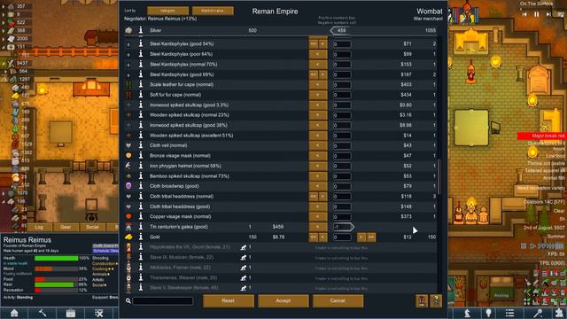View info for Cloth veil (normal)
The width and height of the screenshot is (567, 319).
click(141, 145)
